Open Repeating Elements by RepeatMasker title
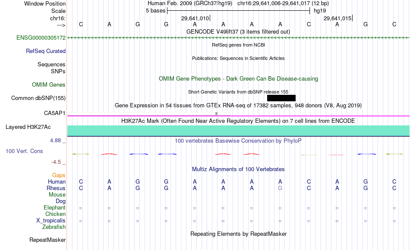Viewport: 410px width, 250px height. click(x=239, y=234)
